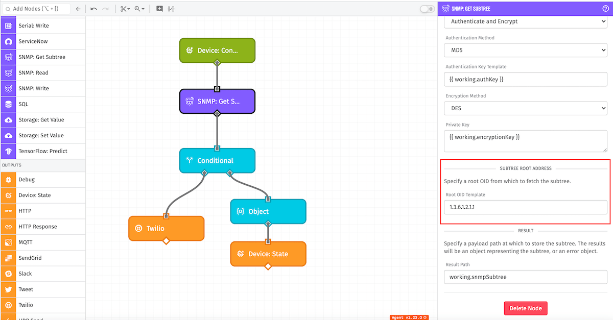Click the Authentication Key Template field
The height and width of the screenshot is (320, 613).
click(526, 79)
